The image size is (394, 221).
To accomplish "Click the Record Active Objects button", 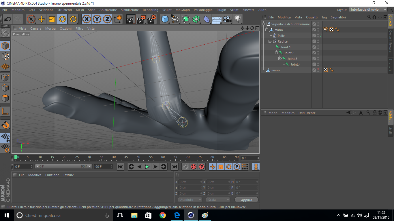I will pyautogui.click(x=185, y=167).
